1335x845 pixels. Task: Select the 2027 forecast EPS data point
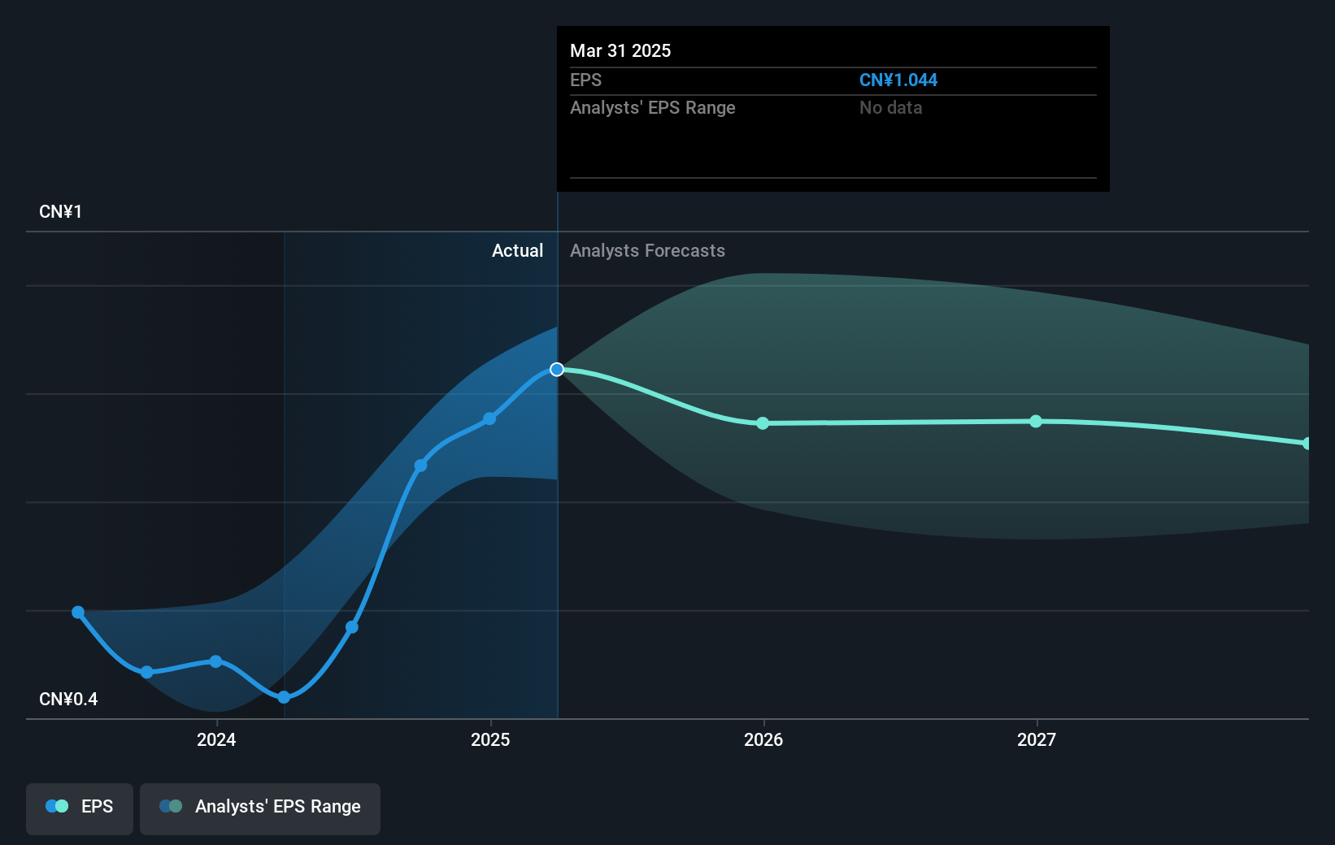[x=1036, y=421]
